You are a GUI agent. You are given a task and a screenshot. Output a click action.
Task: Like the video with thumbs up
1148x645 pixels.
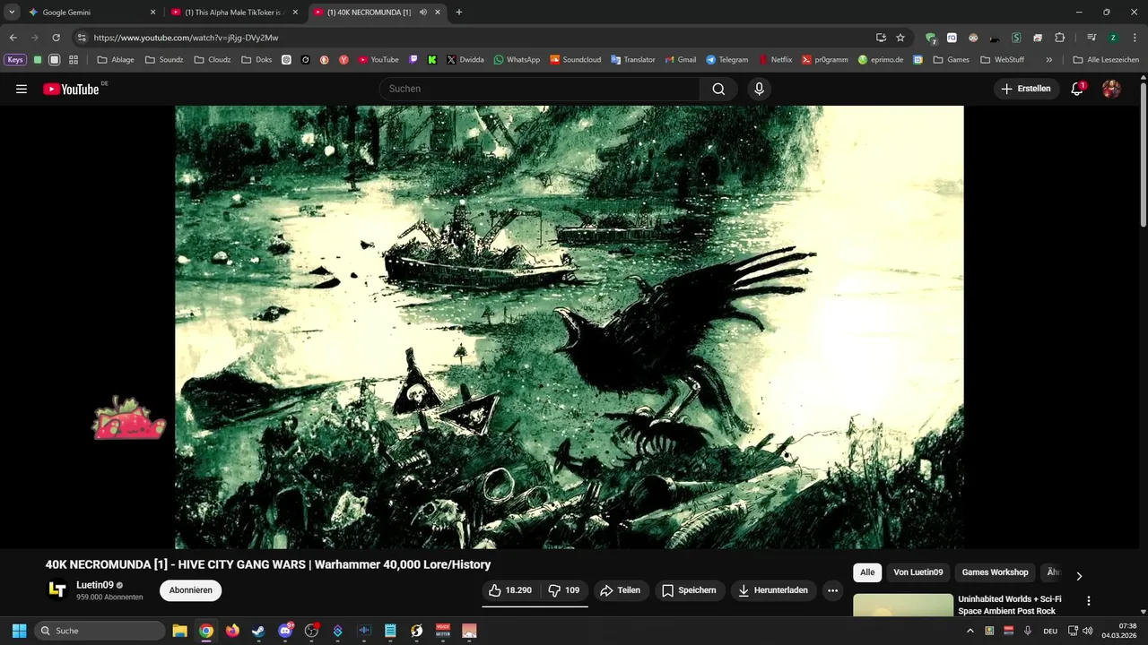510,590
